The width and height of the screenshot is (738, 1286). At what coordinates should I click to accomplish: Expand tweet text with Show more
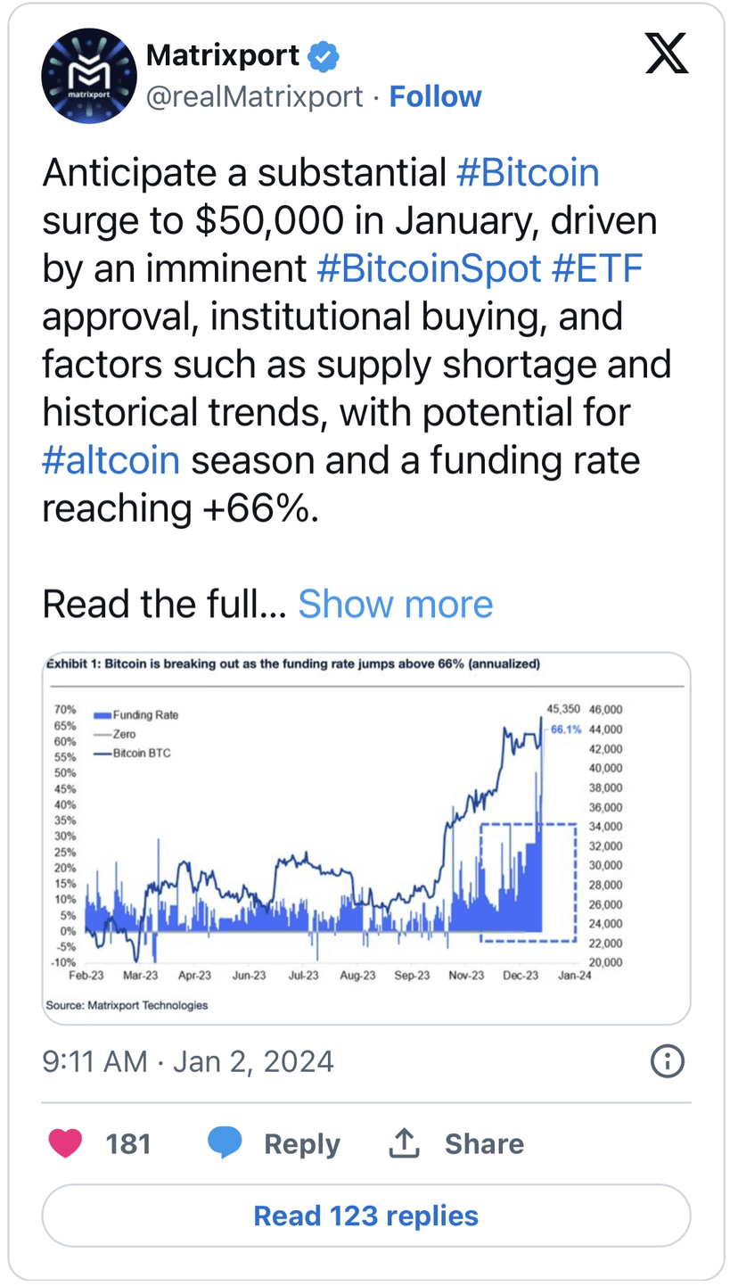tap(395, 604)
